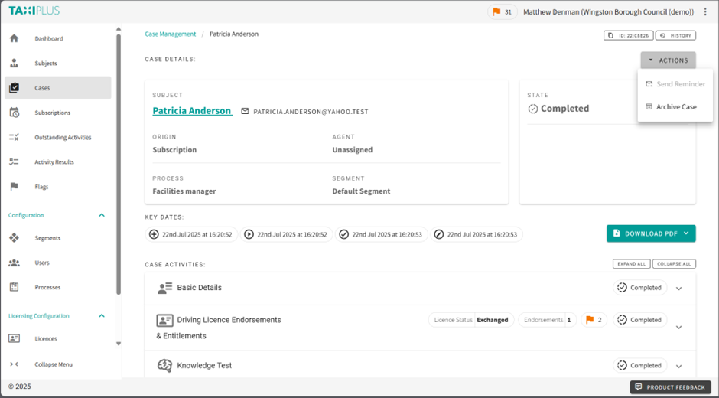
Task: Click the Expand All button
Action: point(631,264)
